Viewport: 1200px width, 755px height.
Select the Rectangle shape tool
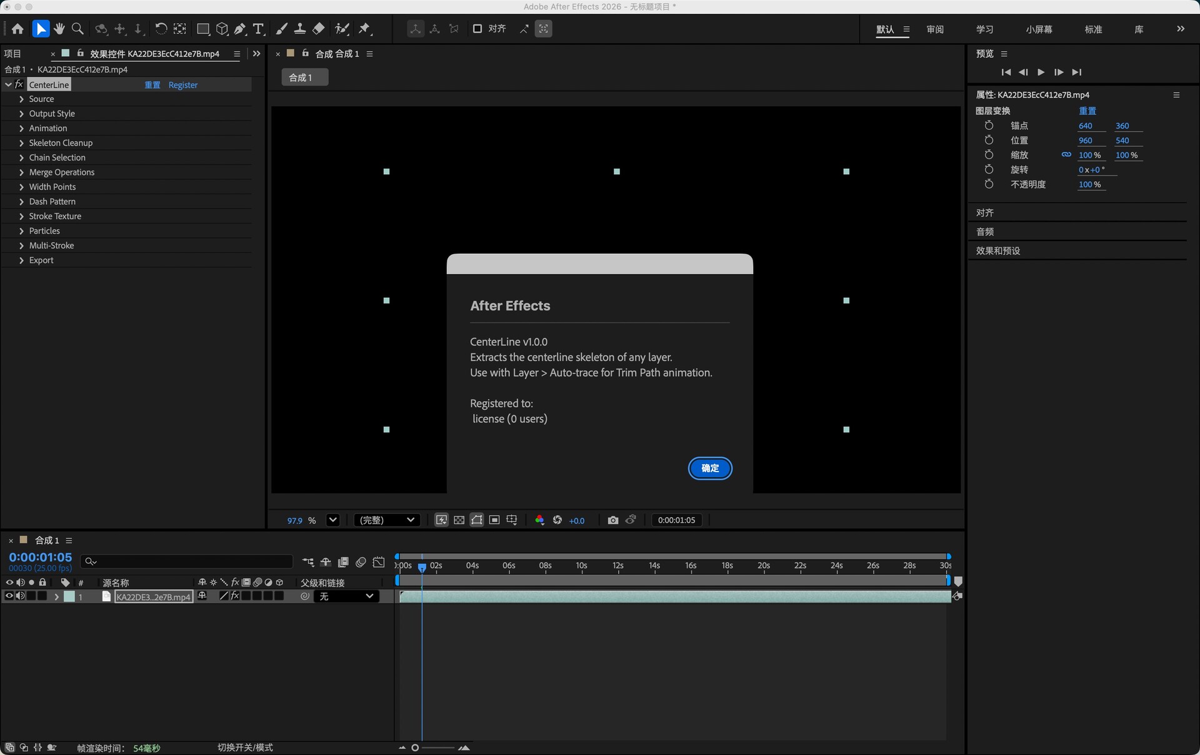(x=203, y=29)
